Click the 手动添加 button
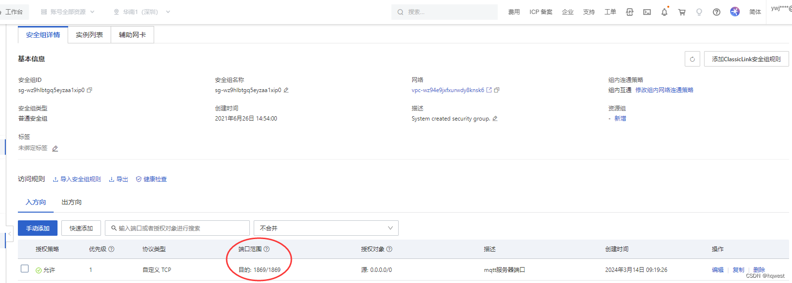This screenshot has width=792, height=283. tap(38, 228)
